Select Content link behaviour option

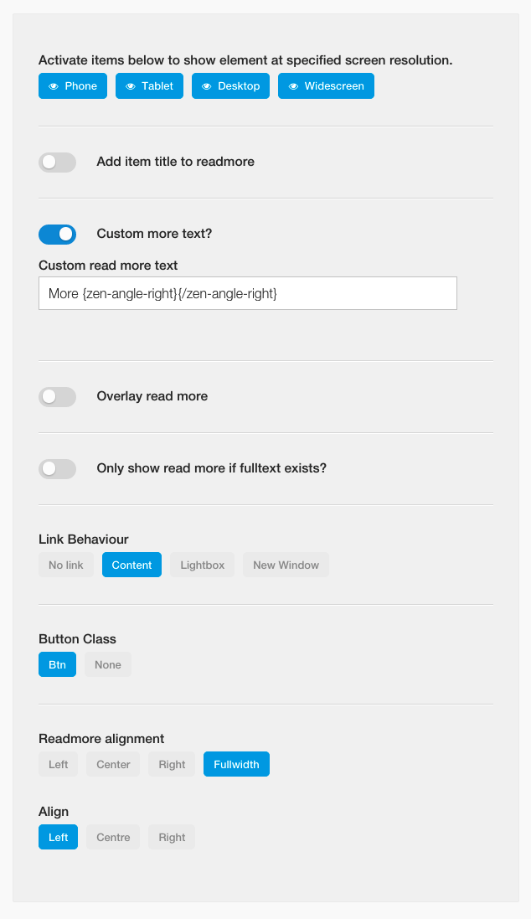(x=131, y=565)
